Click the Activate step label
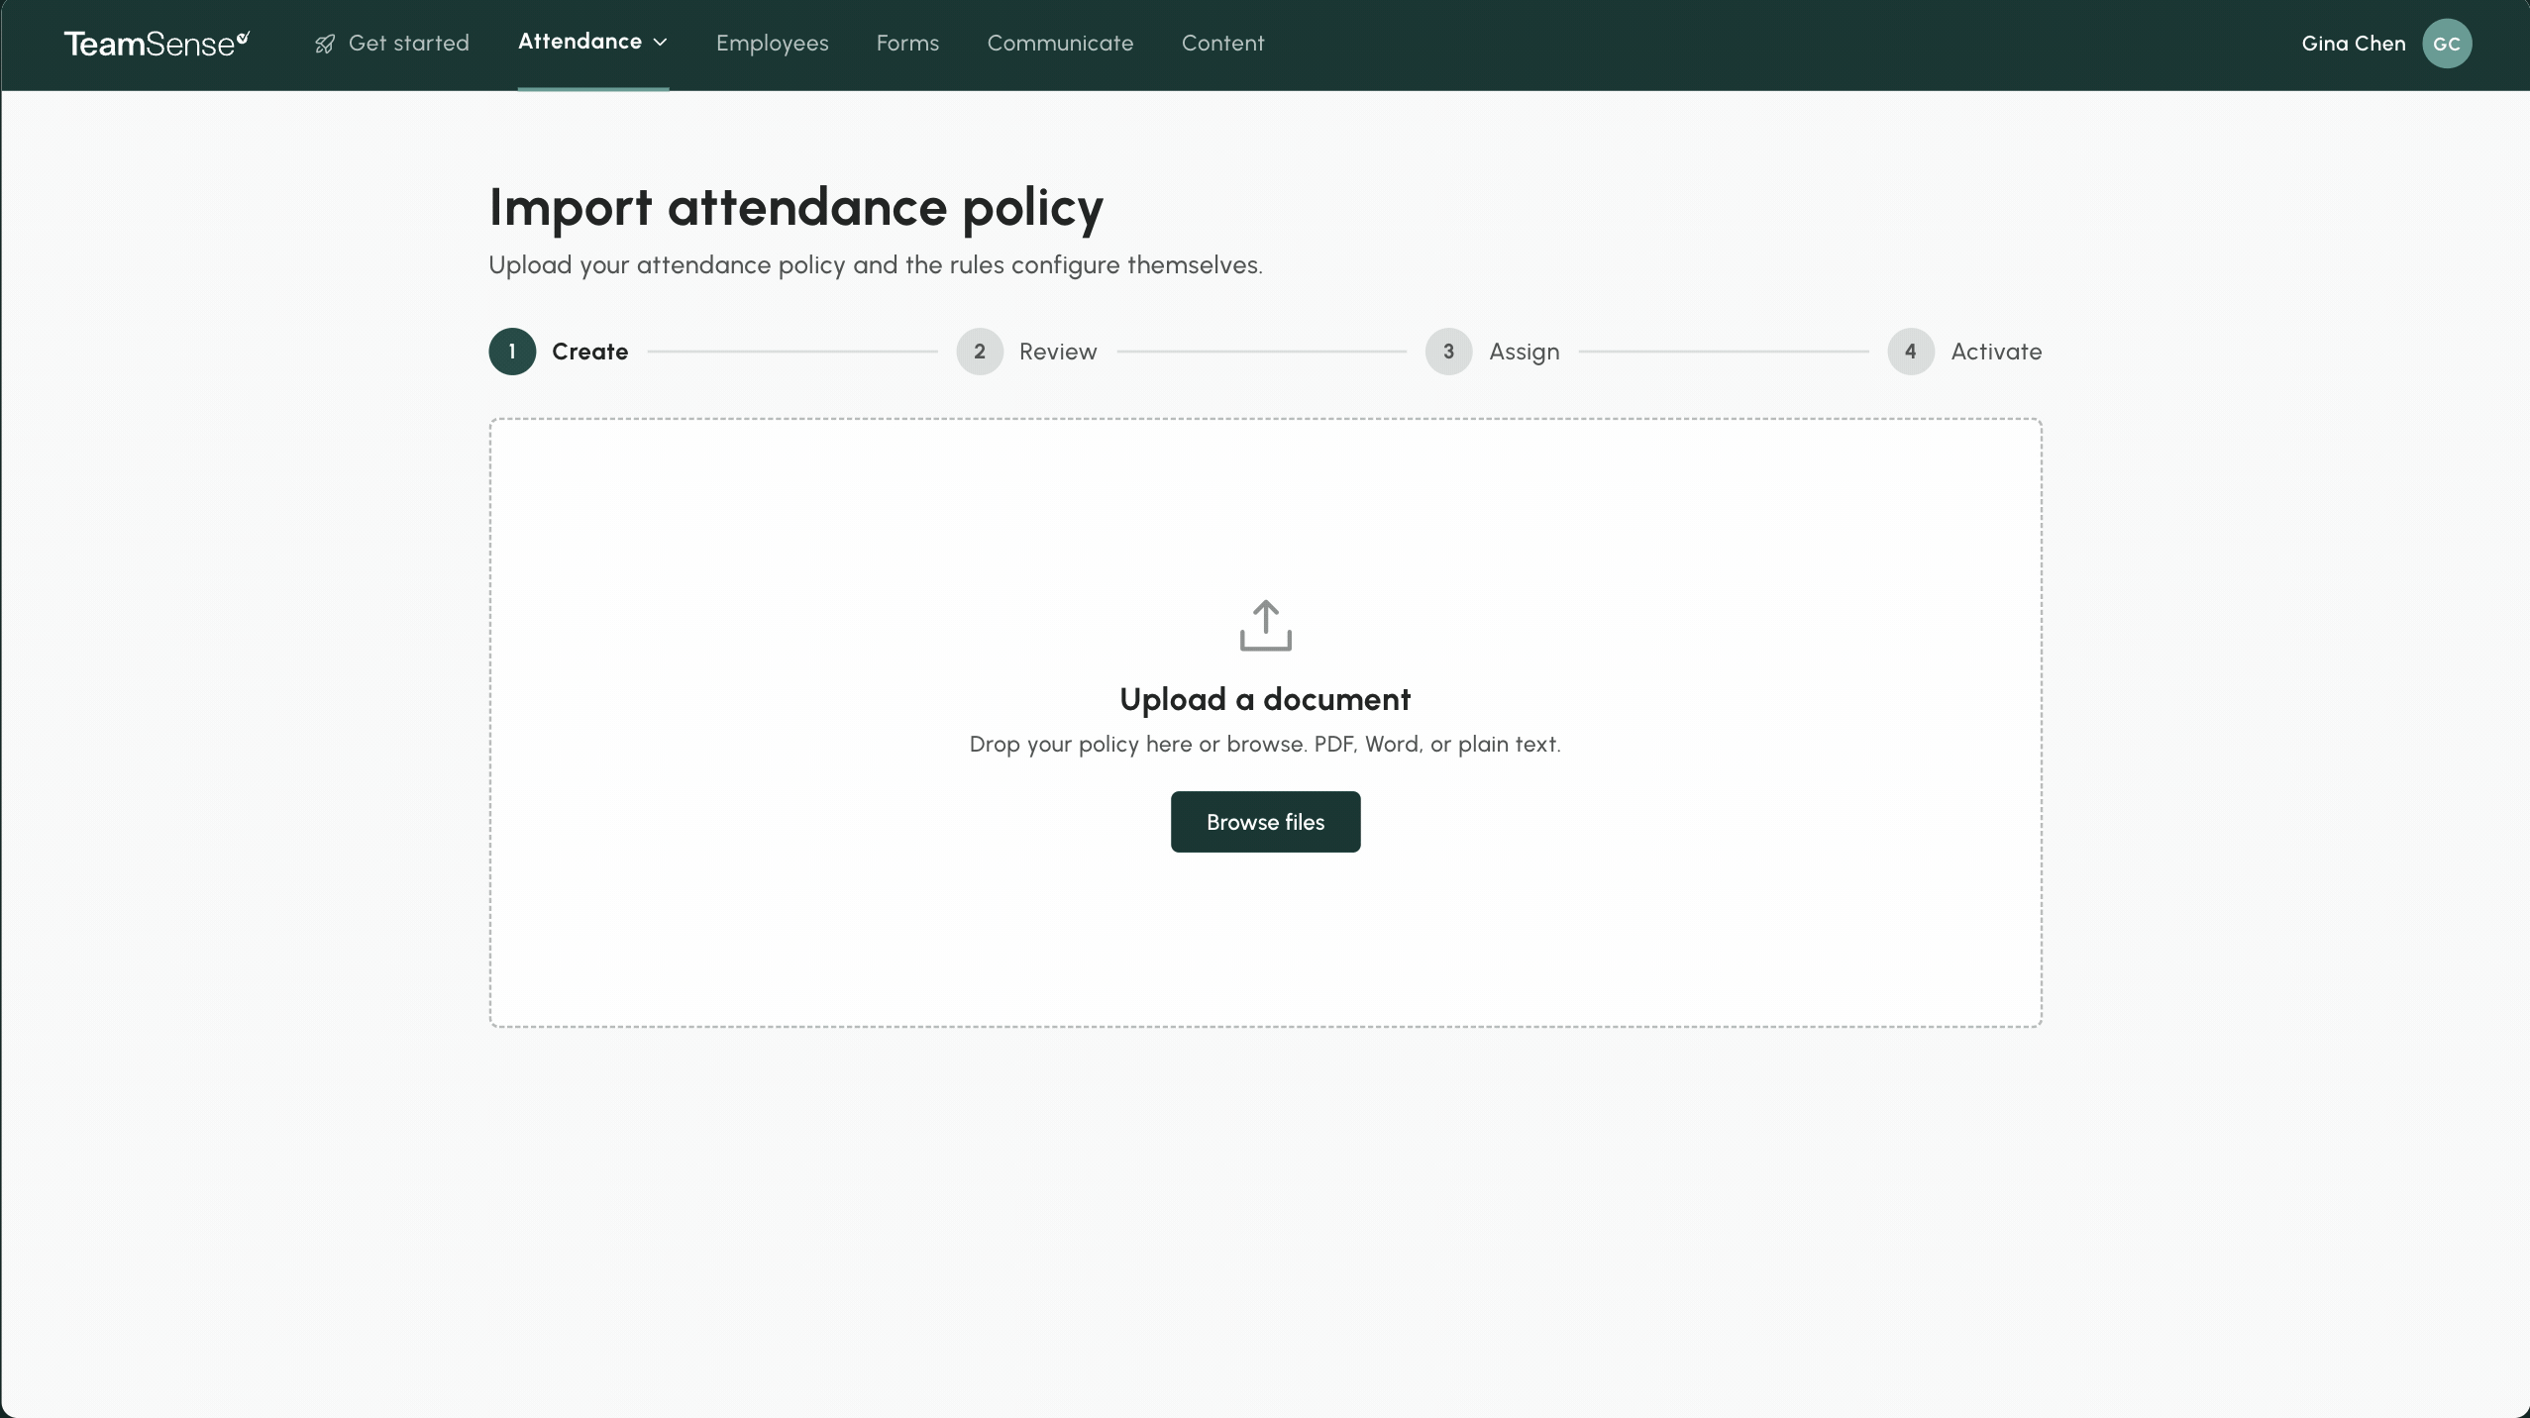Screen dimensions: 2530x1418 coord(1996,352)
